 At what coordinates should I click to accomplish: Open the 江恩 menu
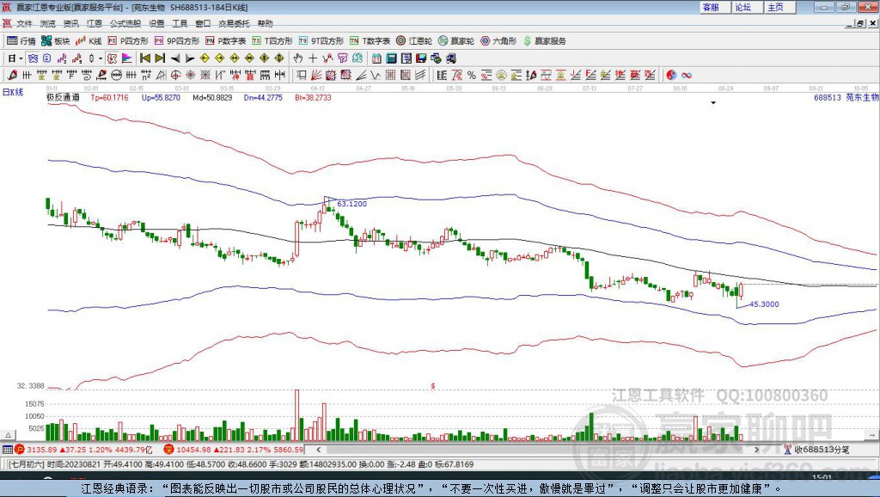coord(95,23)
